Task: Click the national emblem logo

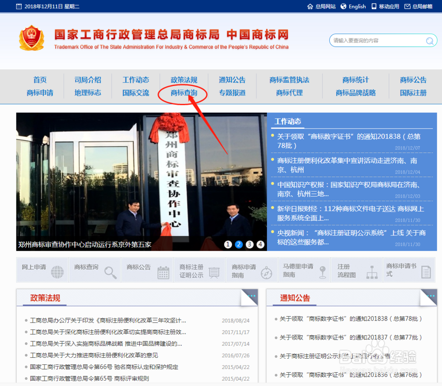Action: (31, 38)
